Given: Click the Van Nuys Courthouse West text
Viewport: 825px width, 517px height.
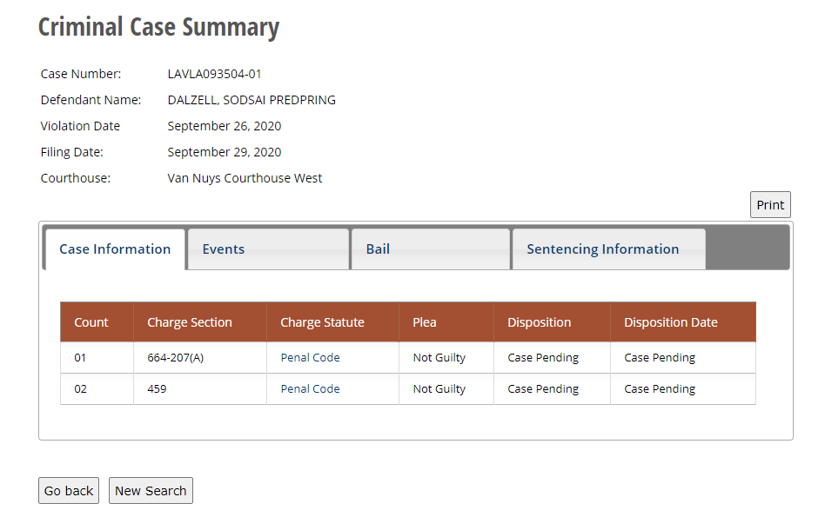Looking at the screenshot, I should [245, 178].
